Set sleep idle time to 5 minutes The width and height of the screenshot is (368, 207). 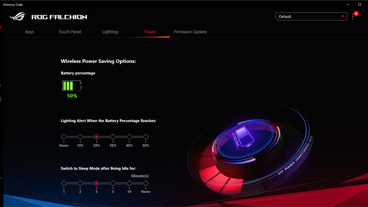tap(113, 183)
